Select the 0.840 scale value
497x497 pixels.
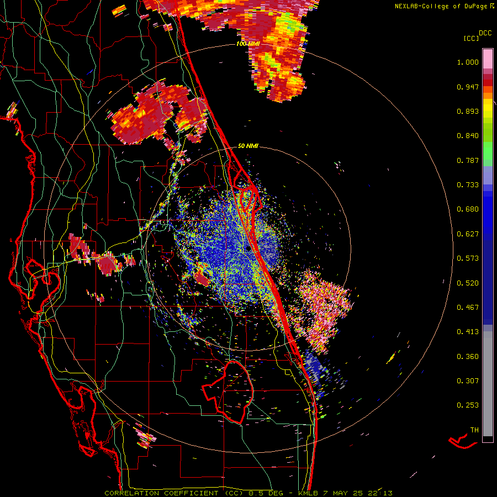pos(468,136)
